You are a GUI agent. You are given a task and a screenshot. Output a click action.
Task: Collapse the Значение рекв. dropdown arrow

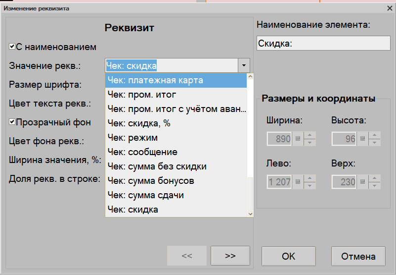tap(243, 65)
